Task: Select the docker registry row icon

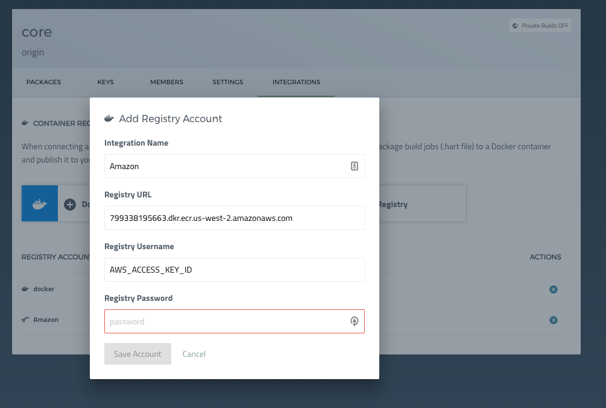Action: pos(25,289)
